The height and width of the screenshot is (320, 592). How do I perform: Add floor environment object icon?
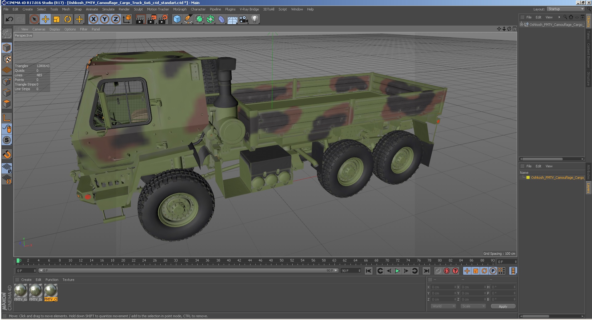click(x=233, y=19)
